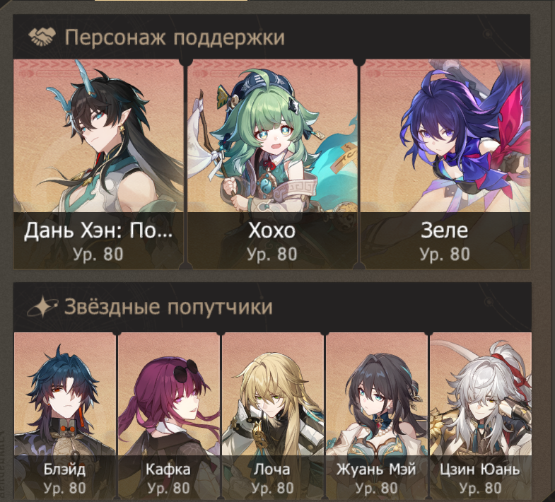Select Зеле support character card
This screenshot has height=502, width=555.
pos(445,164)
